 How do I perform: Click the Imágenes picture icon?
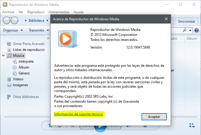point(9,85)
